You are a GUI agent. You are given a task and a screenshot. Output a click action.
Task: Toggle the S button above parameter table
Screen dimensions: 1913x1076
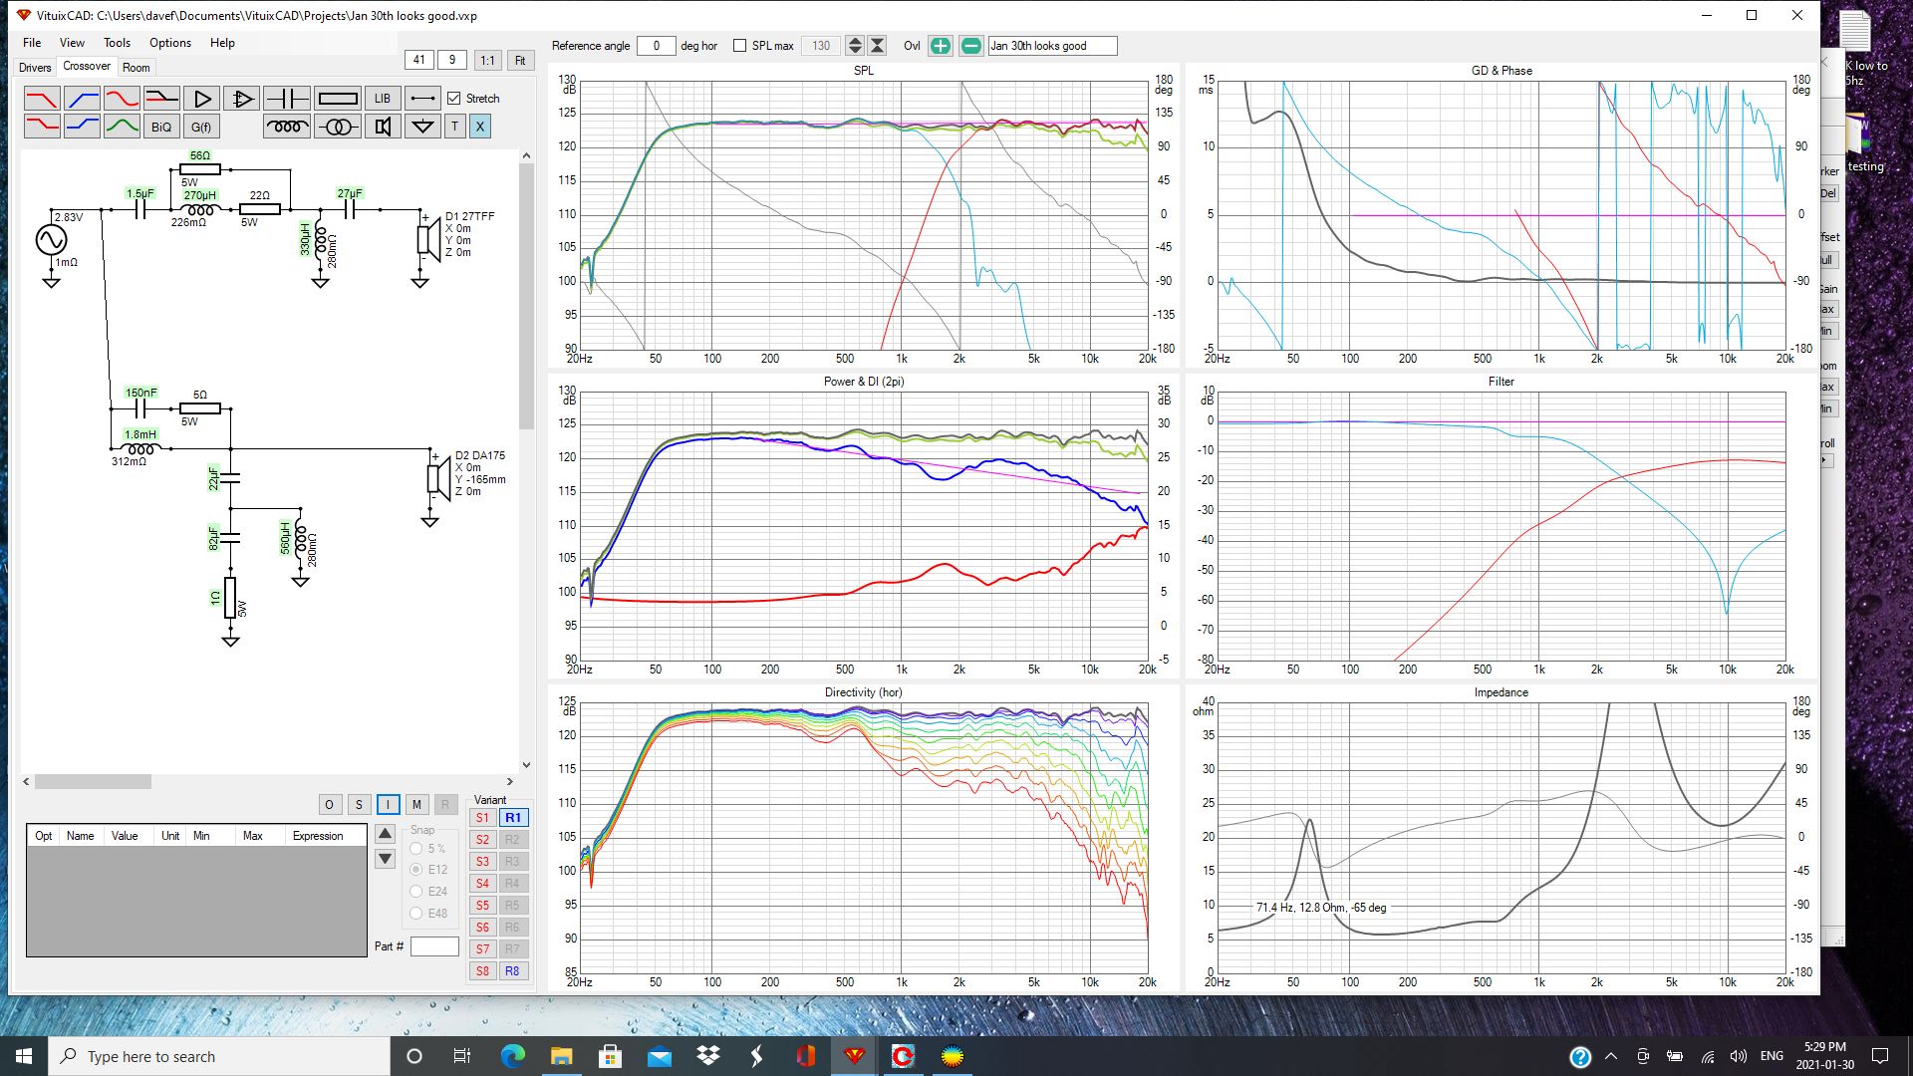359,805
